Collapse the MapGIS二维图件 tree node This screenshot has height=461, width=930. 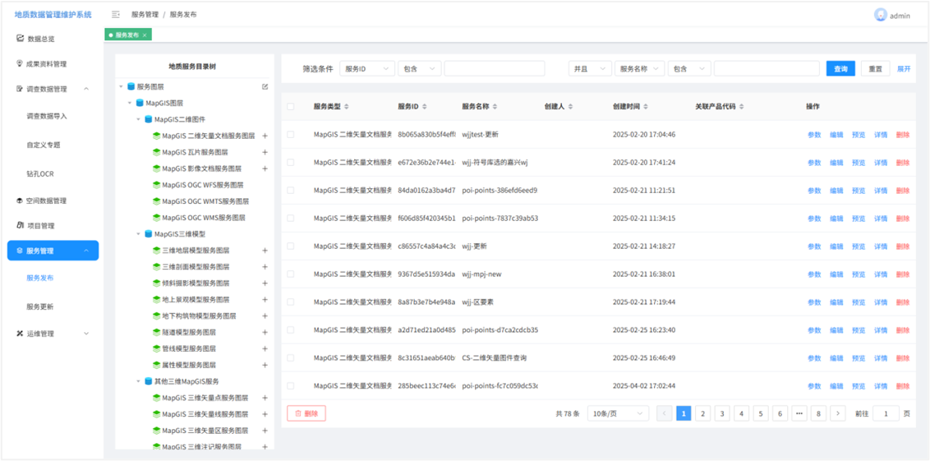pos(139,119)
